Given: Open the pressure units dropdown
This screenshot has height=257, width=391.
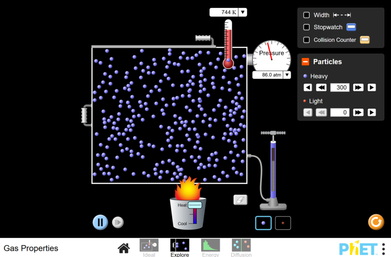Looking at the screenshot, I should click(287, 75).
